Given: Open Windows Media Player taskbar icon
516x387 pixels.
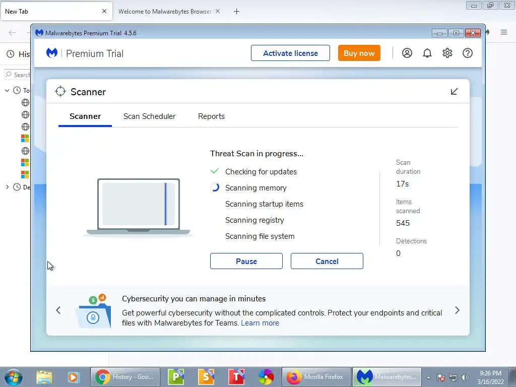Looking at the screenshot, I should [74, 377].
